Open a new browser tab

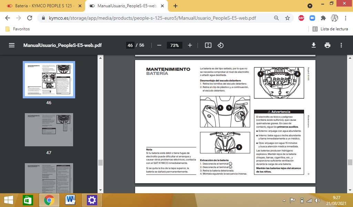click(x=175, y=6)
